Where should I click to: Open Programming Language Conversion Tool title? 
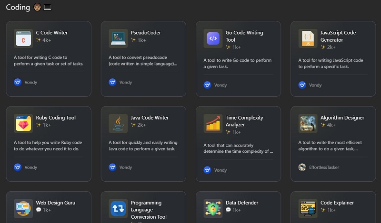149,210
